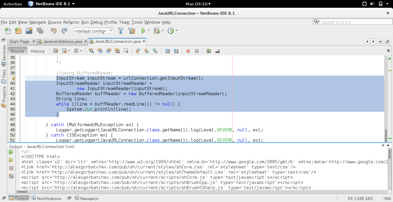The height and width of the screenshot is (202, 393).
Task: Shift the selected line right
Action: [x=176, y=51]
